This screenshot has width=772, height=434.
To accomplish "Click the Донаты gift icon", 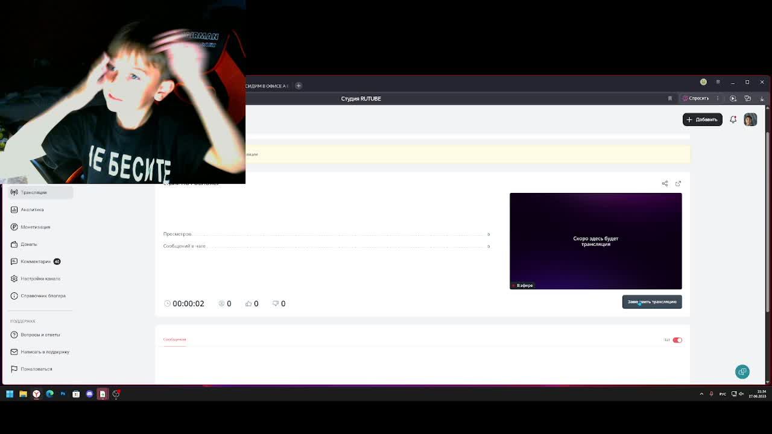I will pos(14,244).
